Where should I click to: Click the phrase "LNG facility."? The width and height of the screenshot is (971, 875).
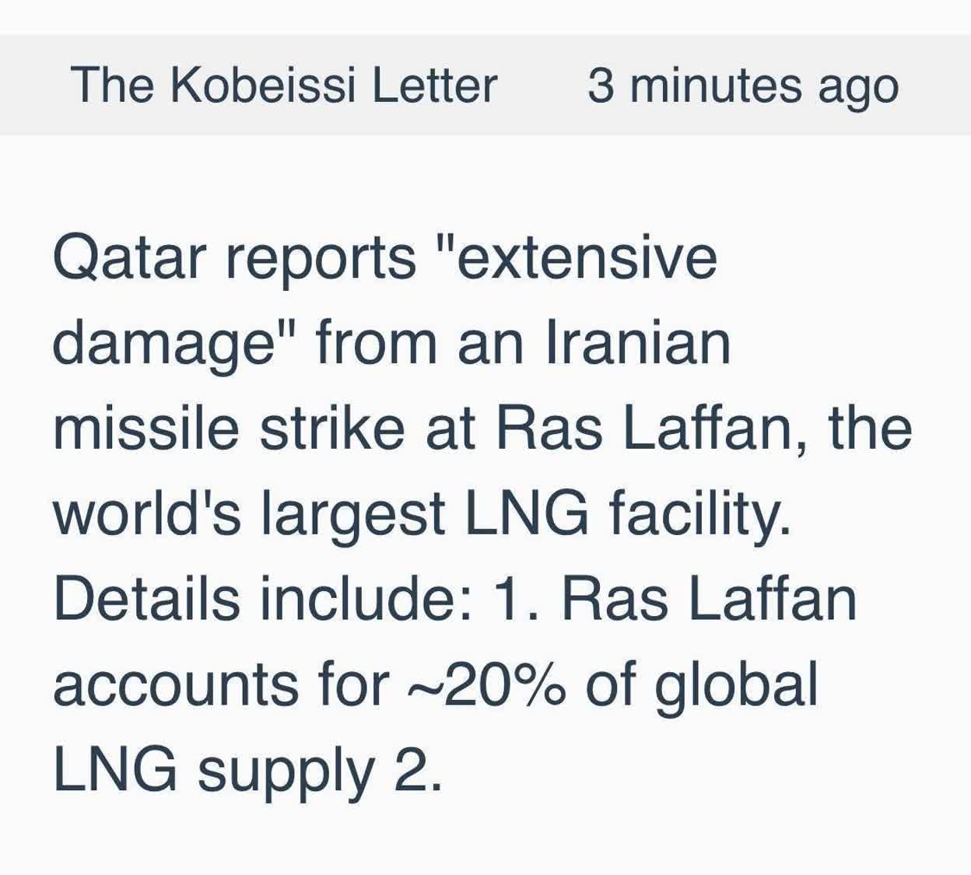[628, 517]
